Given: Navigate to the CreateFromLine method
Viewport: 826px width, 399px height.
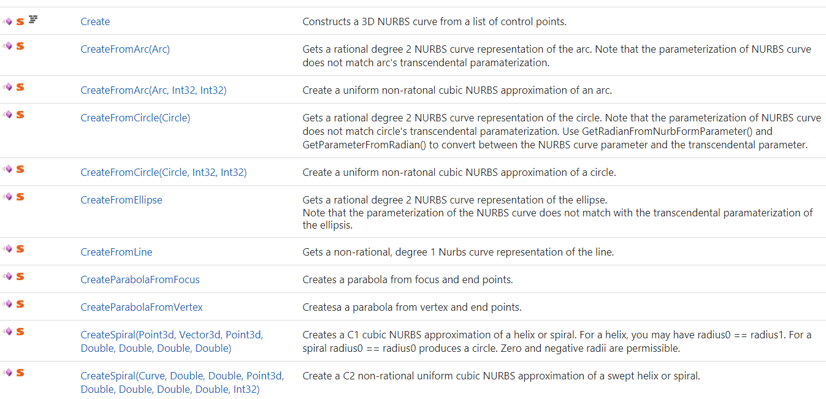Looking at the screenshot, I should (117, 252).
